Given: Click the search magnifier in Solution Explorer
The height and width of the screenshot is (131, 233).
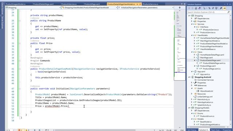Looking at the screenshot, I should point(229,12).
